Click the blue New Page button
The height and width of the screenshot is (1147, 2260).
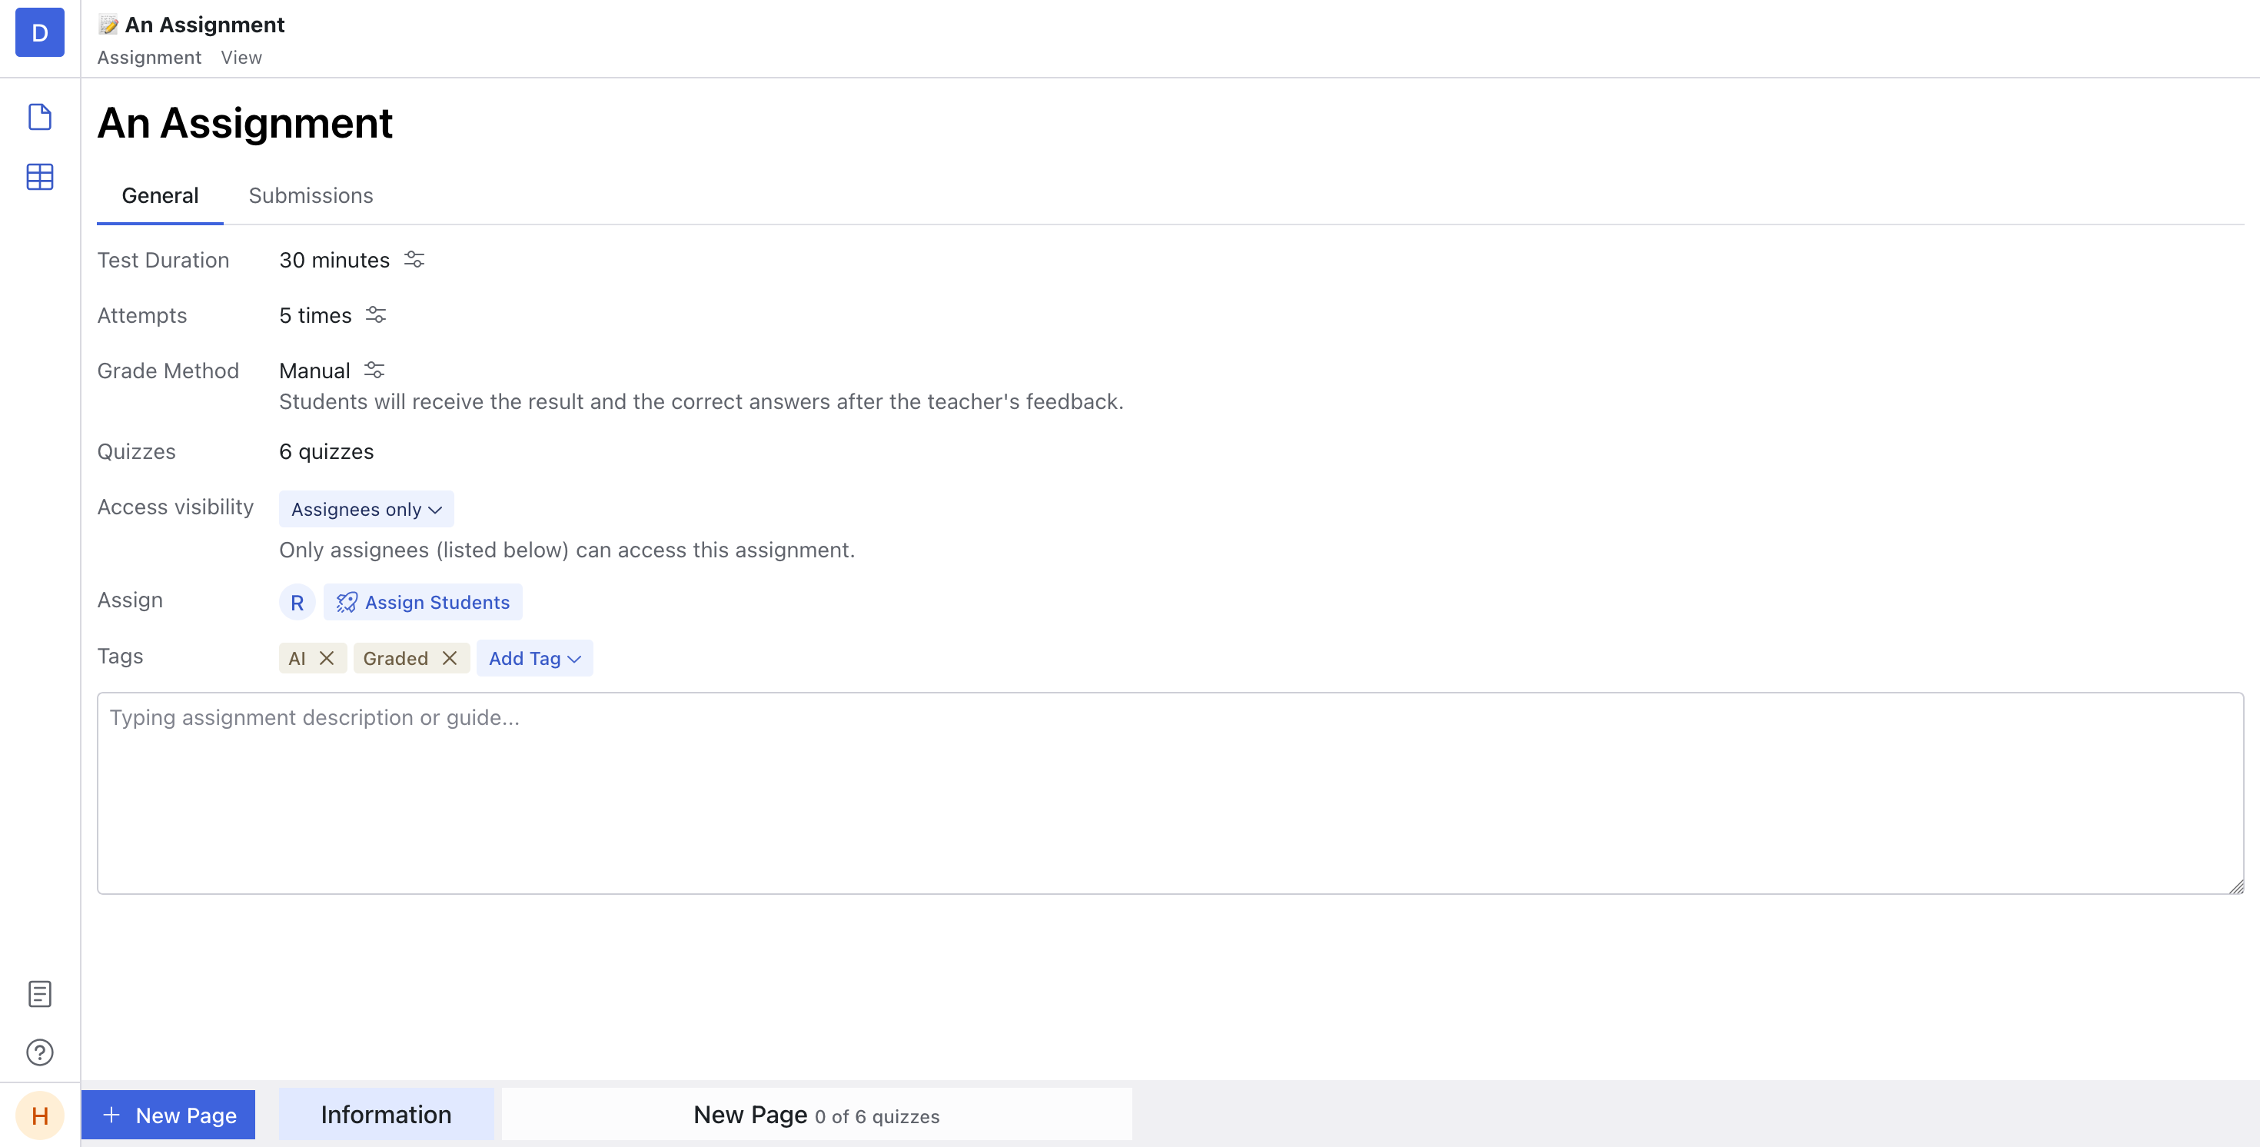168,1115
